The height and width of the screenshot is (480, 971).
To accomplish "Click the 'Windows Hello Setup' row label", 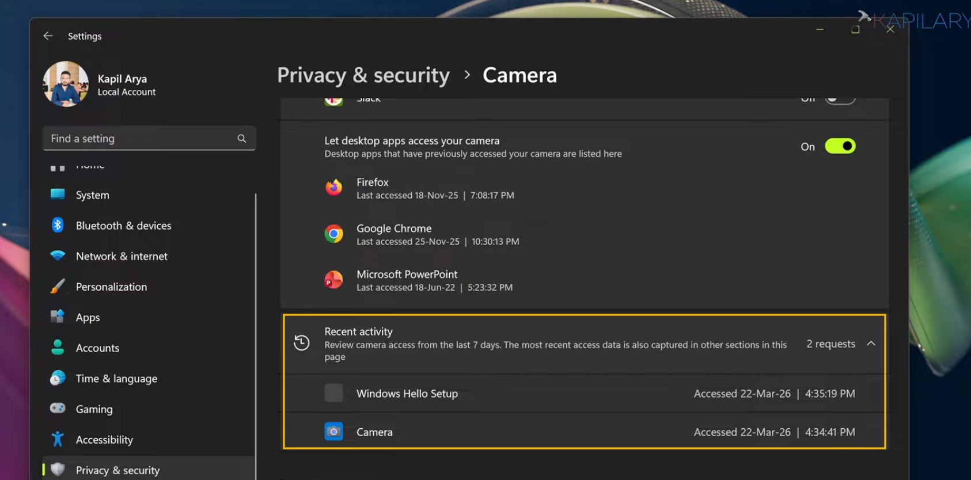I will tap(407, 394).
